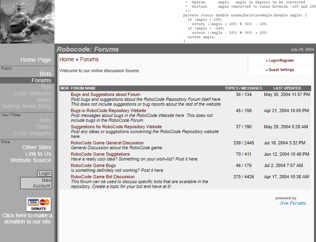Click the 'July 28, 2004' header date
Viewport: 316px width, 242px height.
click(x=302, y=49)
